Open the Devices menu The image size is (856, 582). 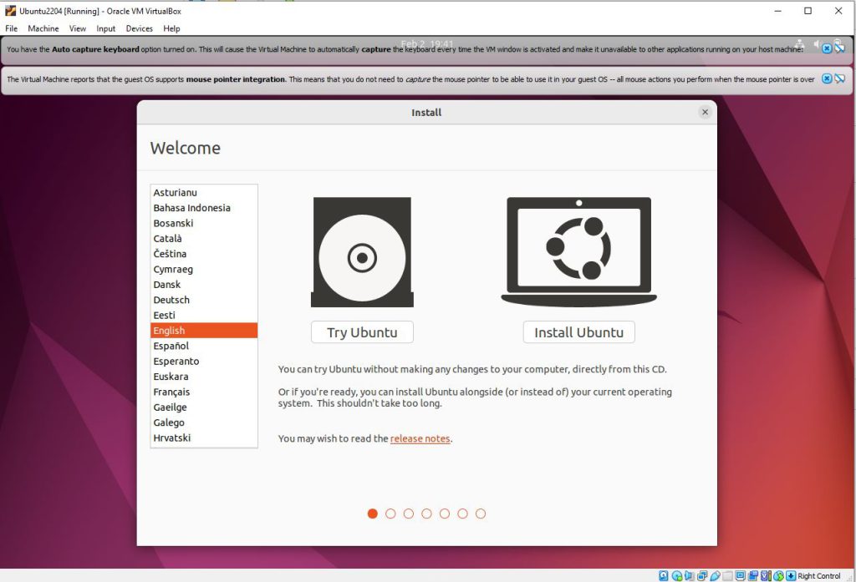pos(140,28)
